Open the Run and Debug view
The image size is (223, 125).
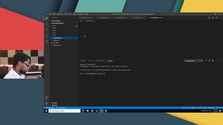point(47,35)
